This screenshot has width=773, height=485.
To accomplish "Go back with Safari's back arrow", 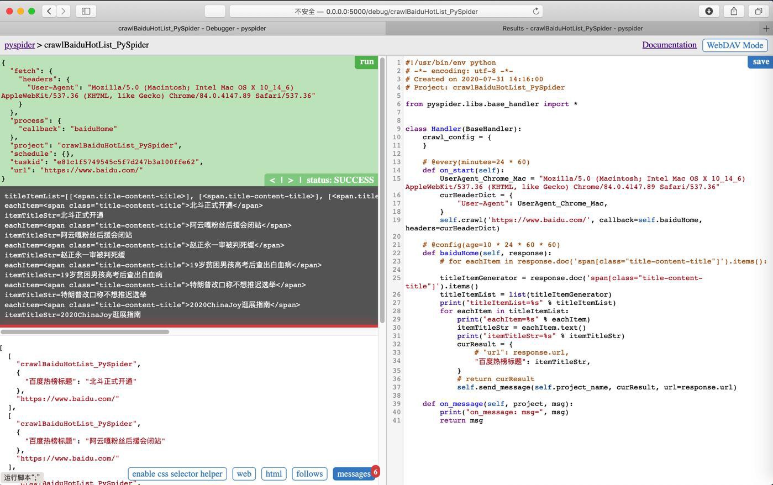I will coord(49,11).
